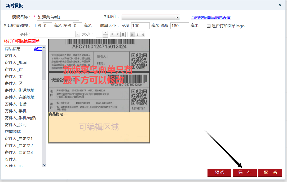
Task: Click the font size 大小 input
Action: pyautogui.click(x=100, y=34)
